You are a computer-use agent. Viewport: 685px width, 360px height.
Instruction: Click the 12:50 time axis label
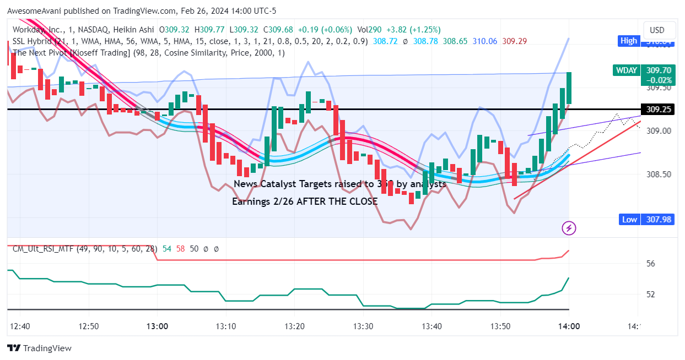click(x=89, y=326)
